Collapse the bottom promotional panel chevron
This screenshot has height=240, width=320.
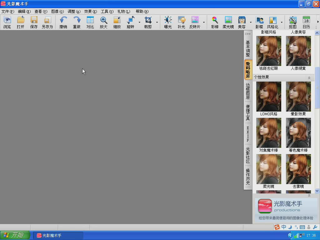point(309,195)
